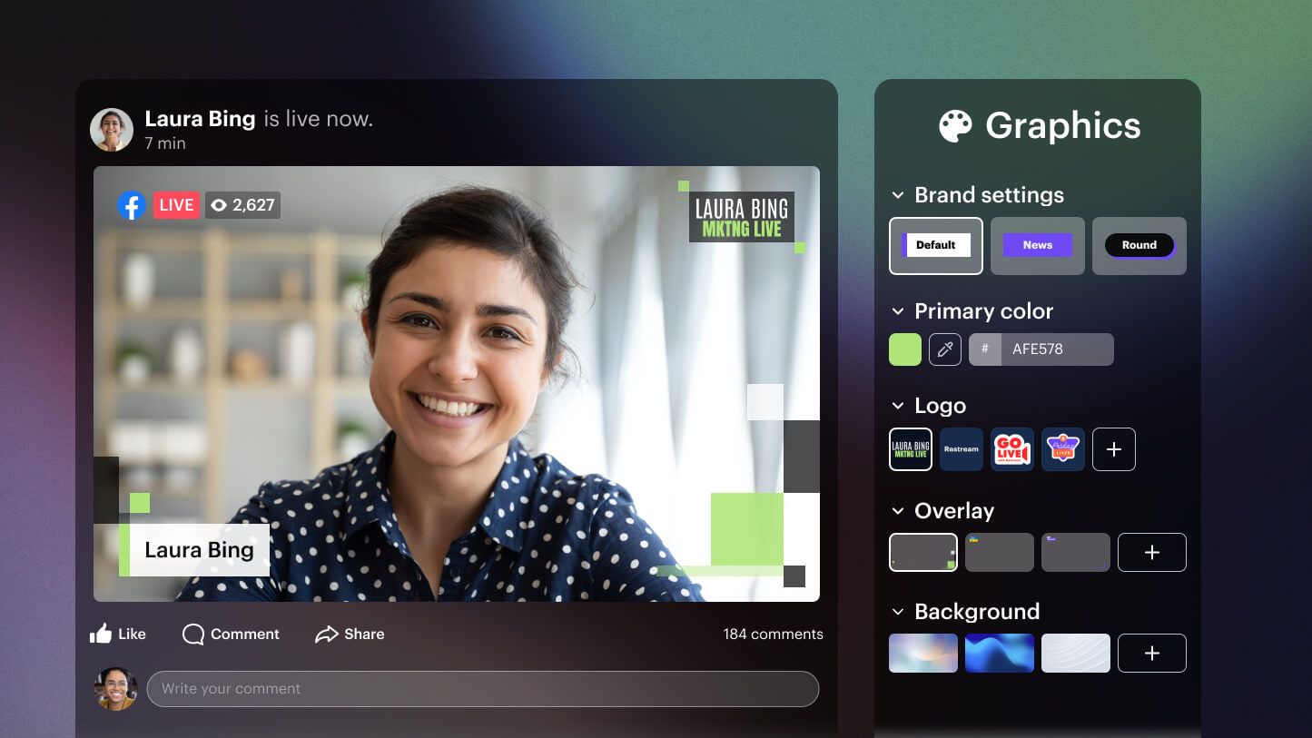Select the Default brand setting
This screenshot has height=738, width=1312.
tap(935, 245)
